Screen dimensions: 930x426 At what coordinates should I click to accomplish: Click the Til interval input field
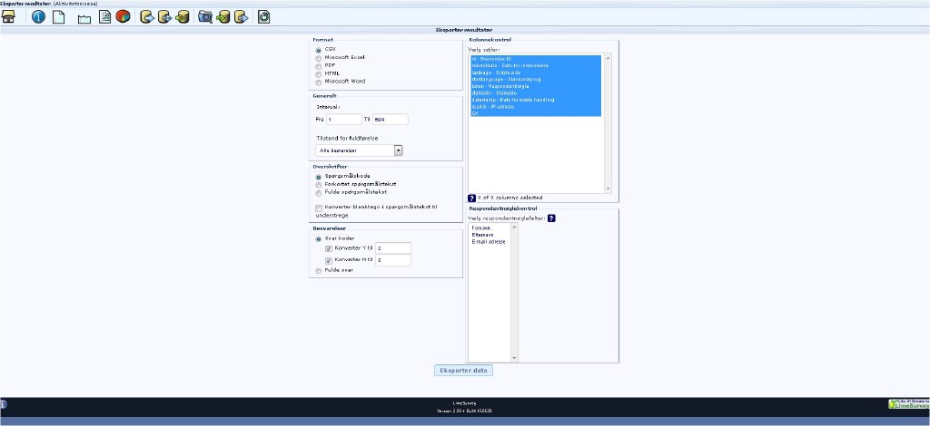(390, 119)
